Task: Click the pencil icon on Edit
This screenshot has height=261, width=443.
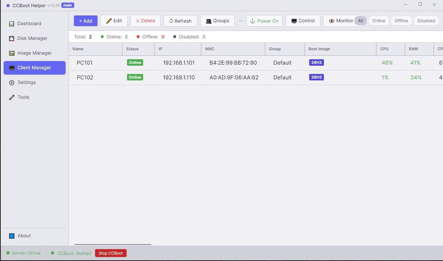Action: (x=109, y=21)
